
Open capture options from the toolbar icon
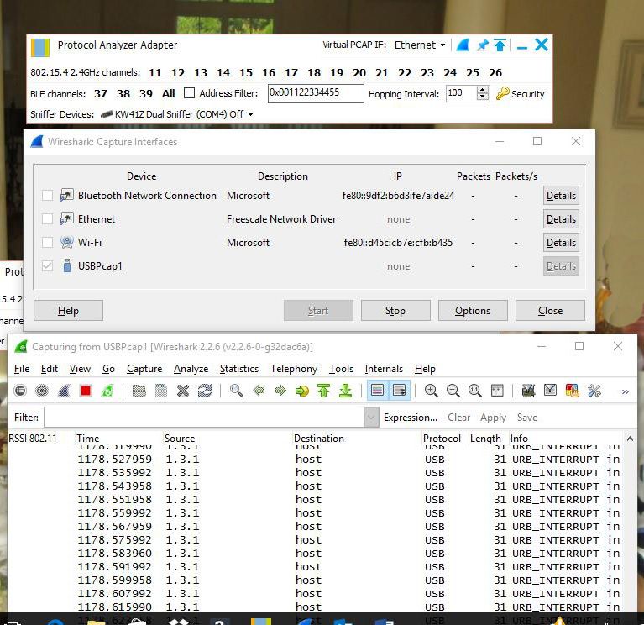click(42, 391)
